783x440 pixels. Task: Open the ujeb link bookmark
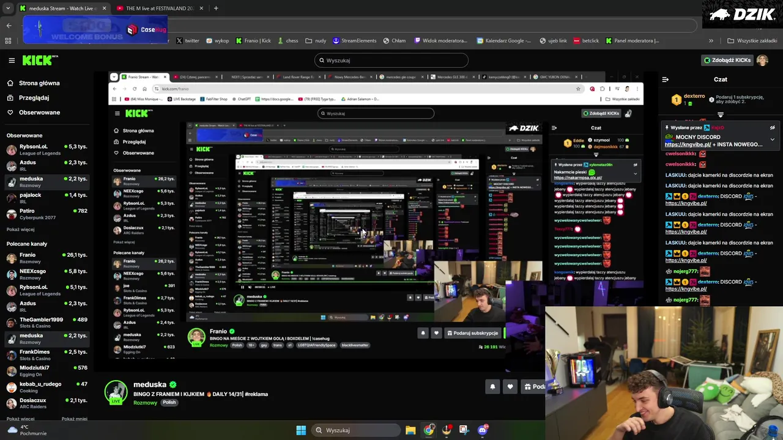pyautogui.click(x=553, y=41)
